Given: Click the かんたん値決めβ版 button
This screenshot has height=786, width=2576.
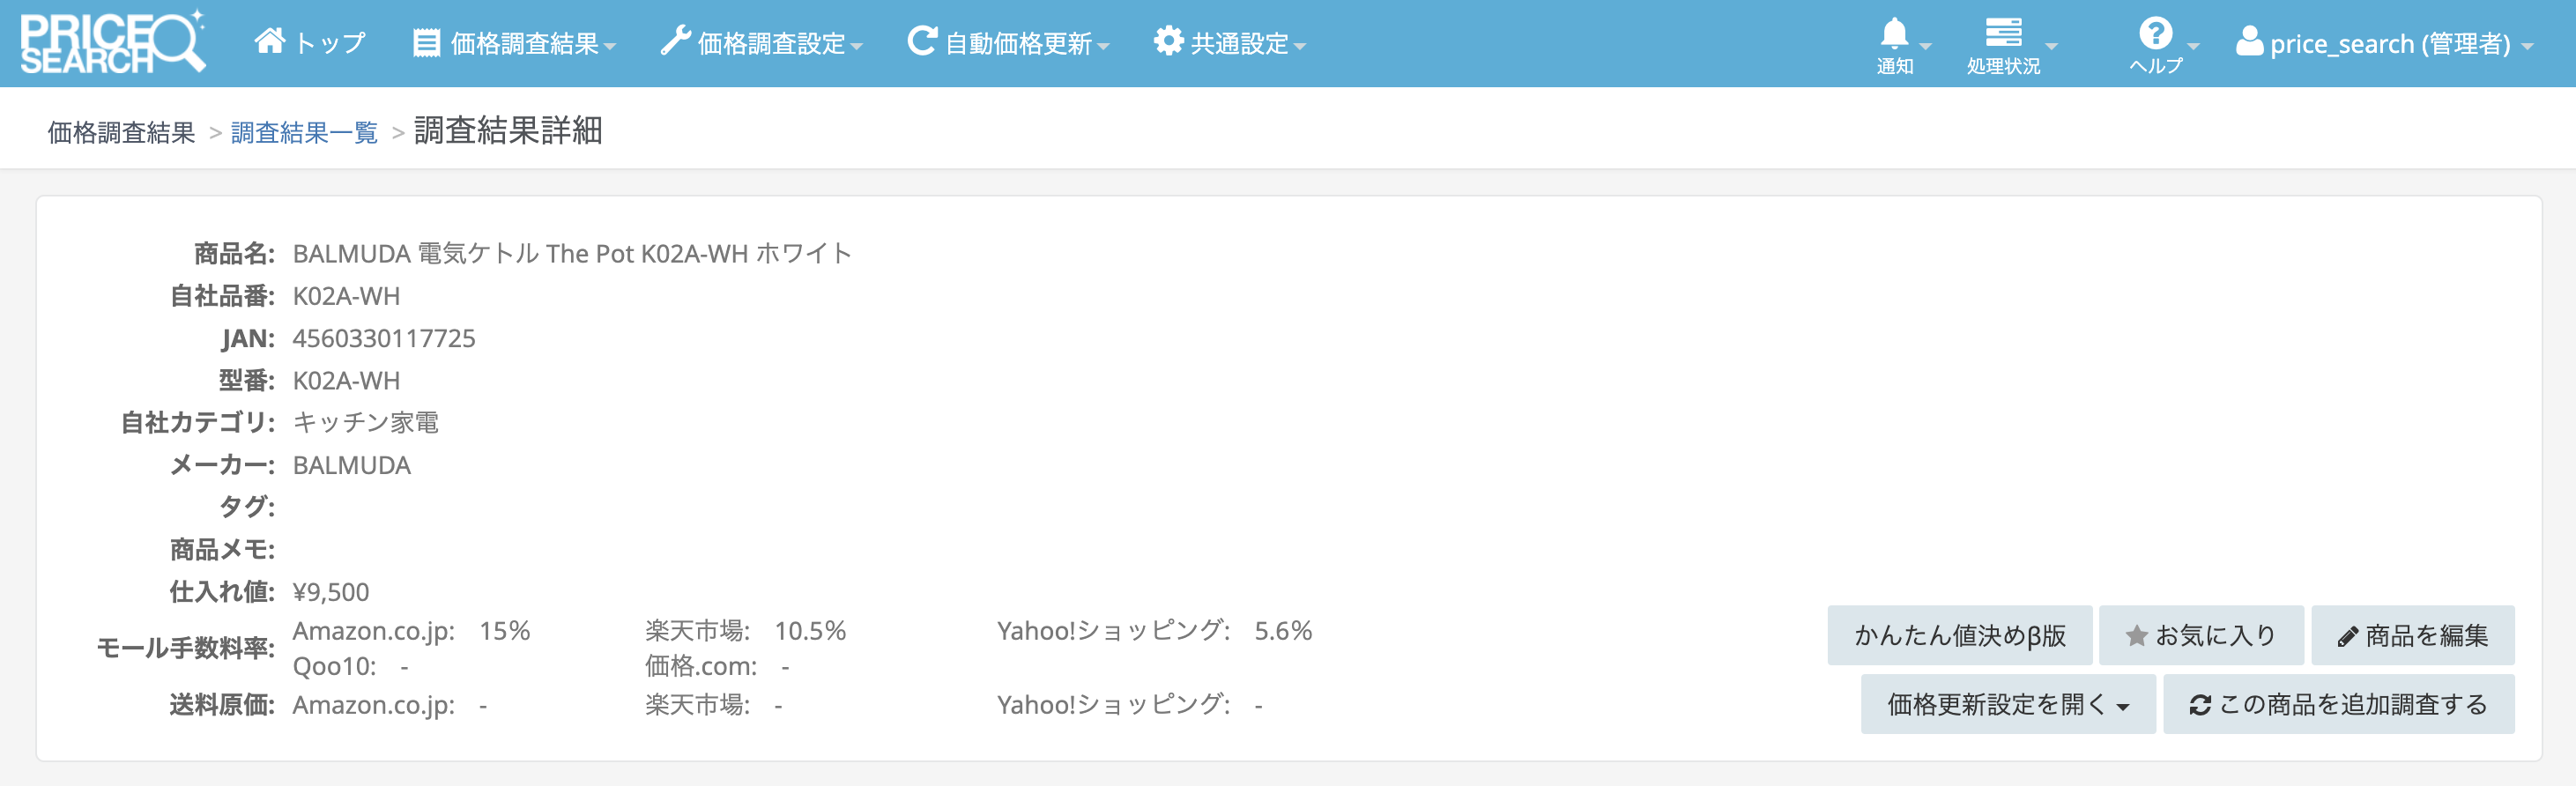Looking at the screenshot, I should click(x=1959, y=636).
